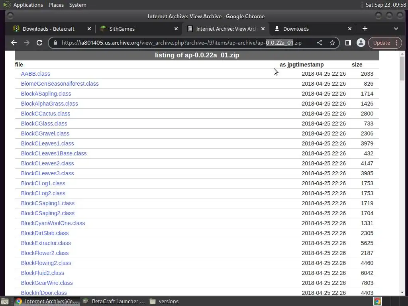Image resolution: width=408 pixels, height=306 pixels.
Task: Open BlockCLeaves2.class file
Action: pos(47,163)
